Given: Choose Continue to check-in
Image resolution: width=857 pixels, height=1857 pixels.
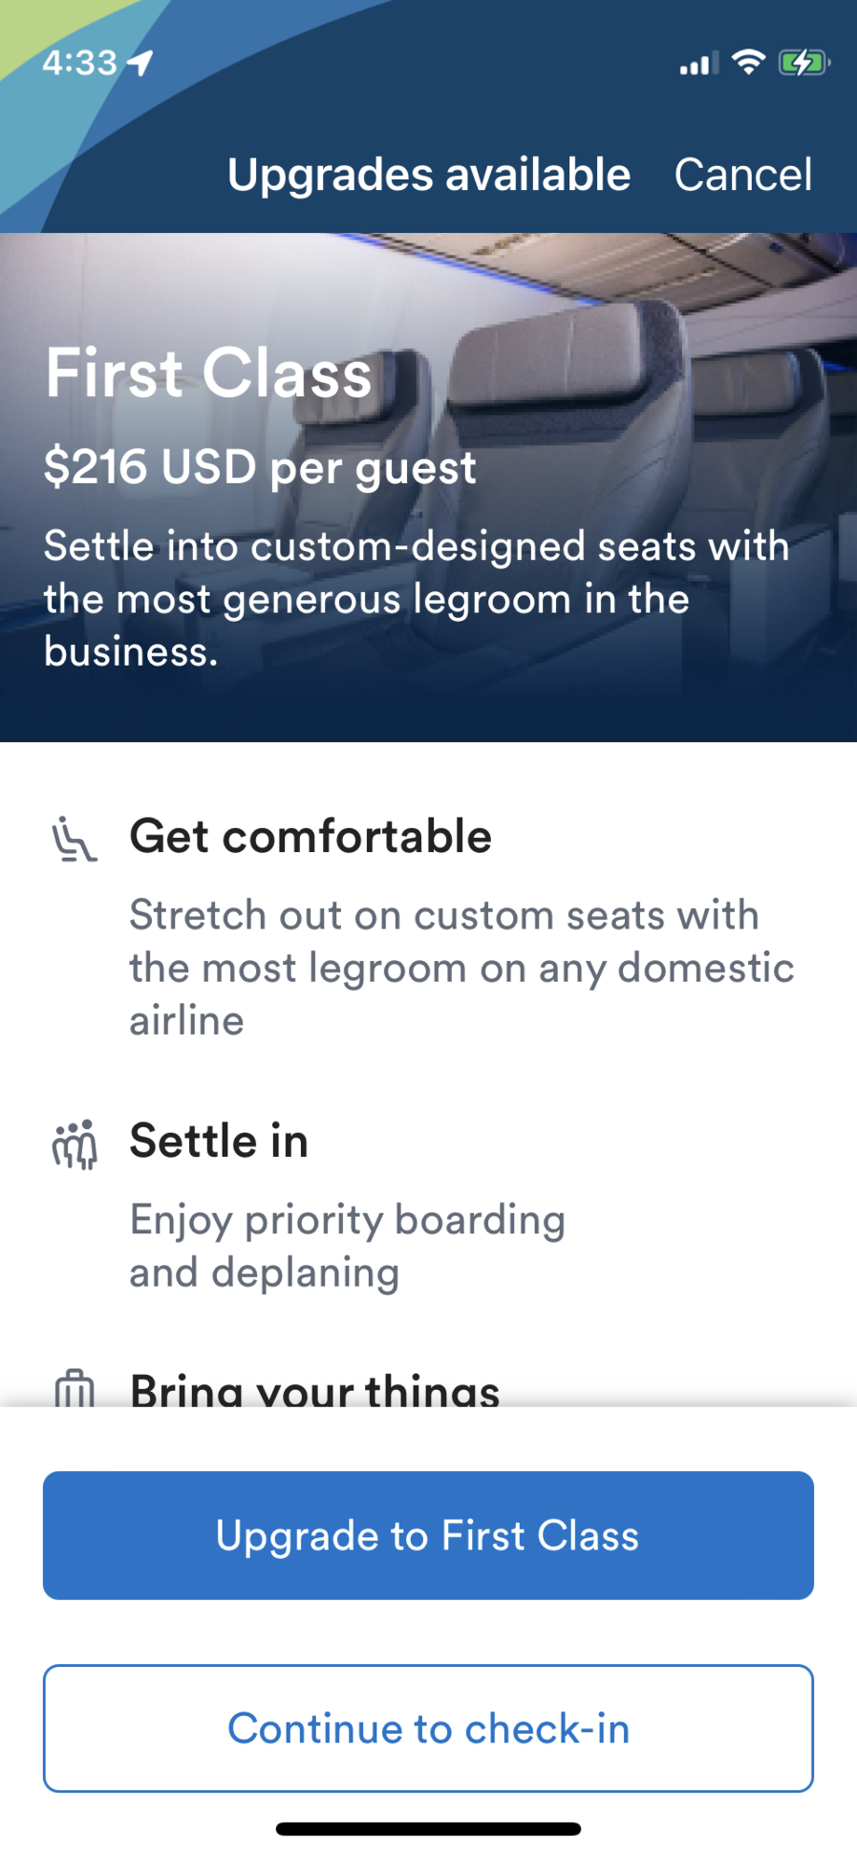Looking at the screenshot, I should (428, 1727).
